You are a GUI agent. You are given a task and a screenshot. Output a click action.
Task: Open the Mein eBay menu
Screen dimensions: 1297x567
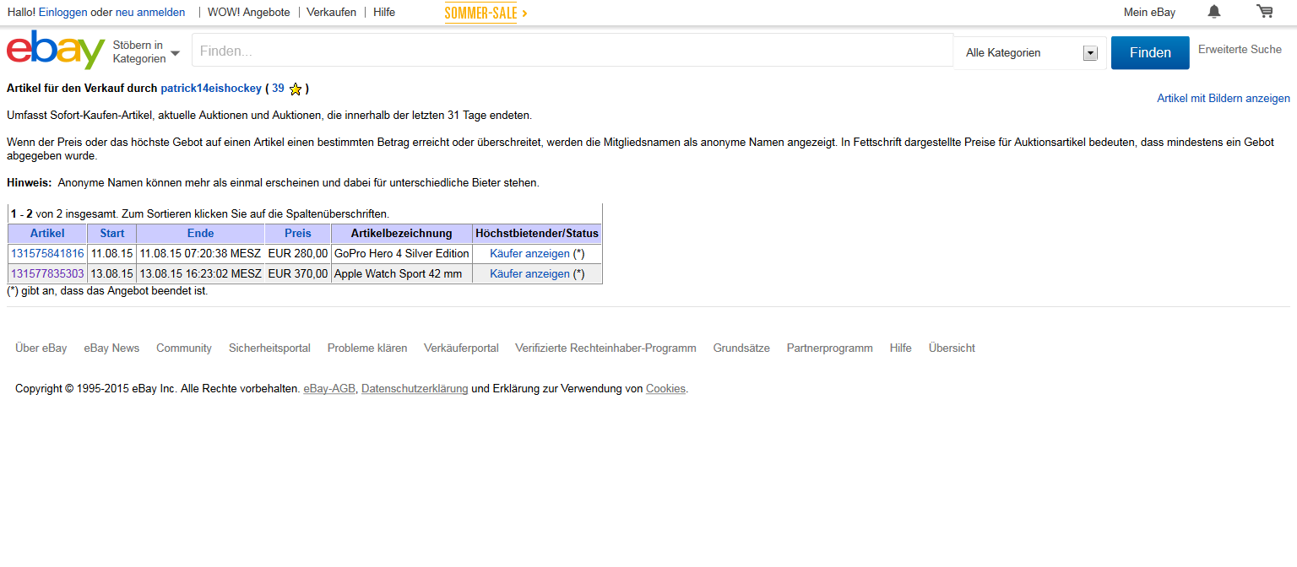pyautogui.click(x=1149, y=13)
